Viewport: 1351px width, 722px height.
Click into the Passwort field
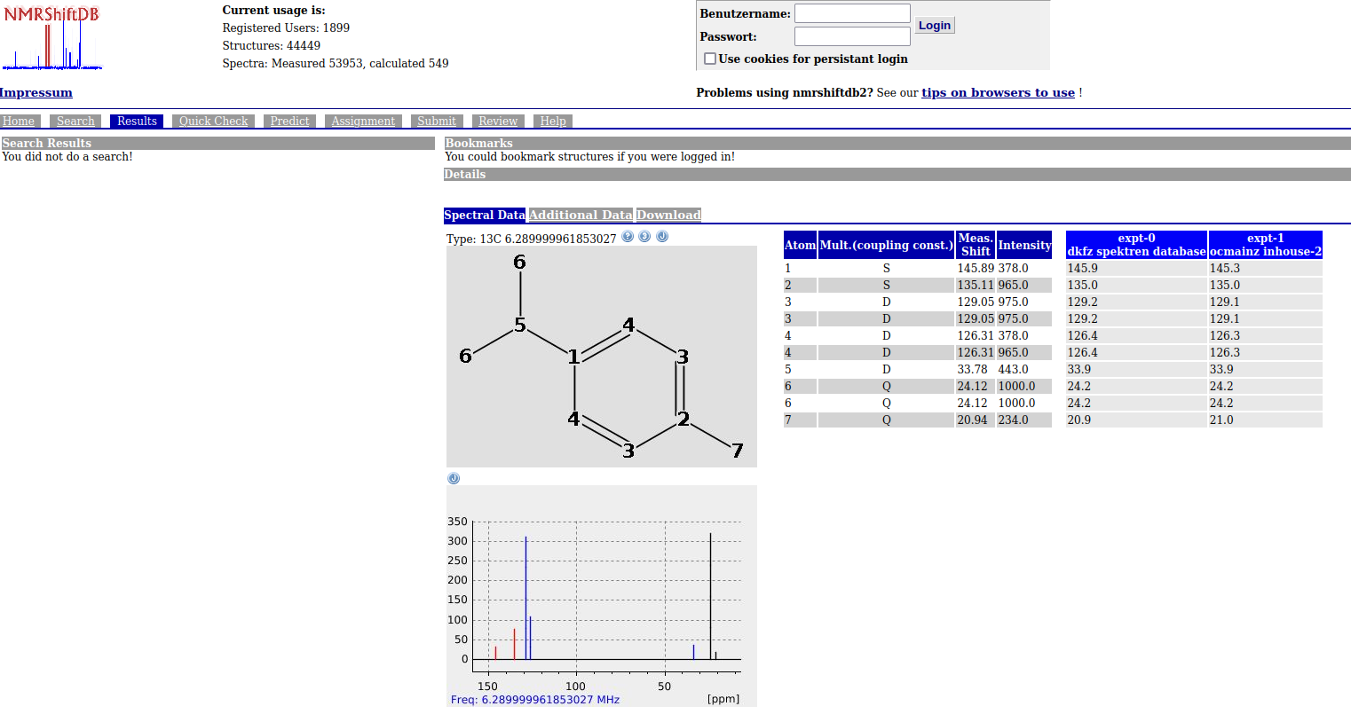tap(851, 36)
